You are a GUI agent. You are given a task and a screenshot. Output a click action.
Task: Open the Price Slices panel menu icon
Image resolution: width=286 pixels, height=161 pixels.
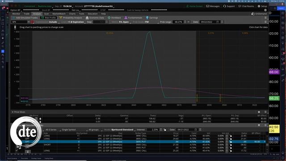[265, 112]
